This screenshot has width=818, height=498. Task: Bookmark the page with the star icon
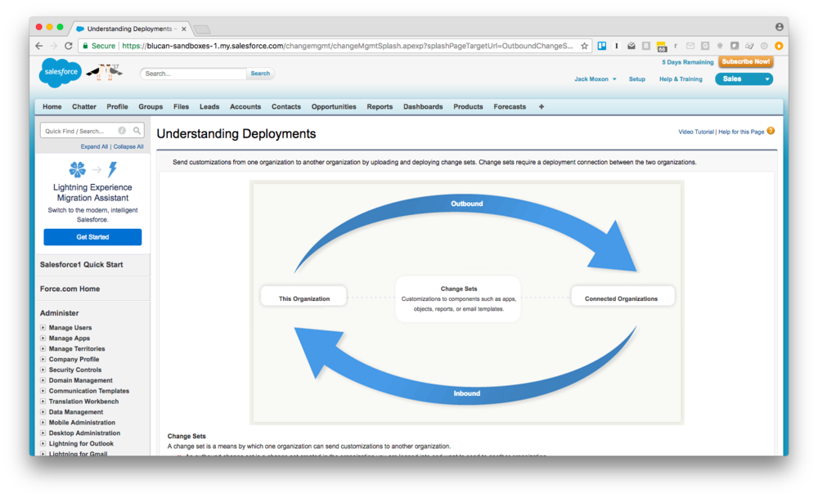[x=584, y=46]
